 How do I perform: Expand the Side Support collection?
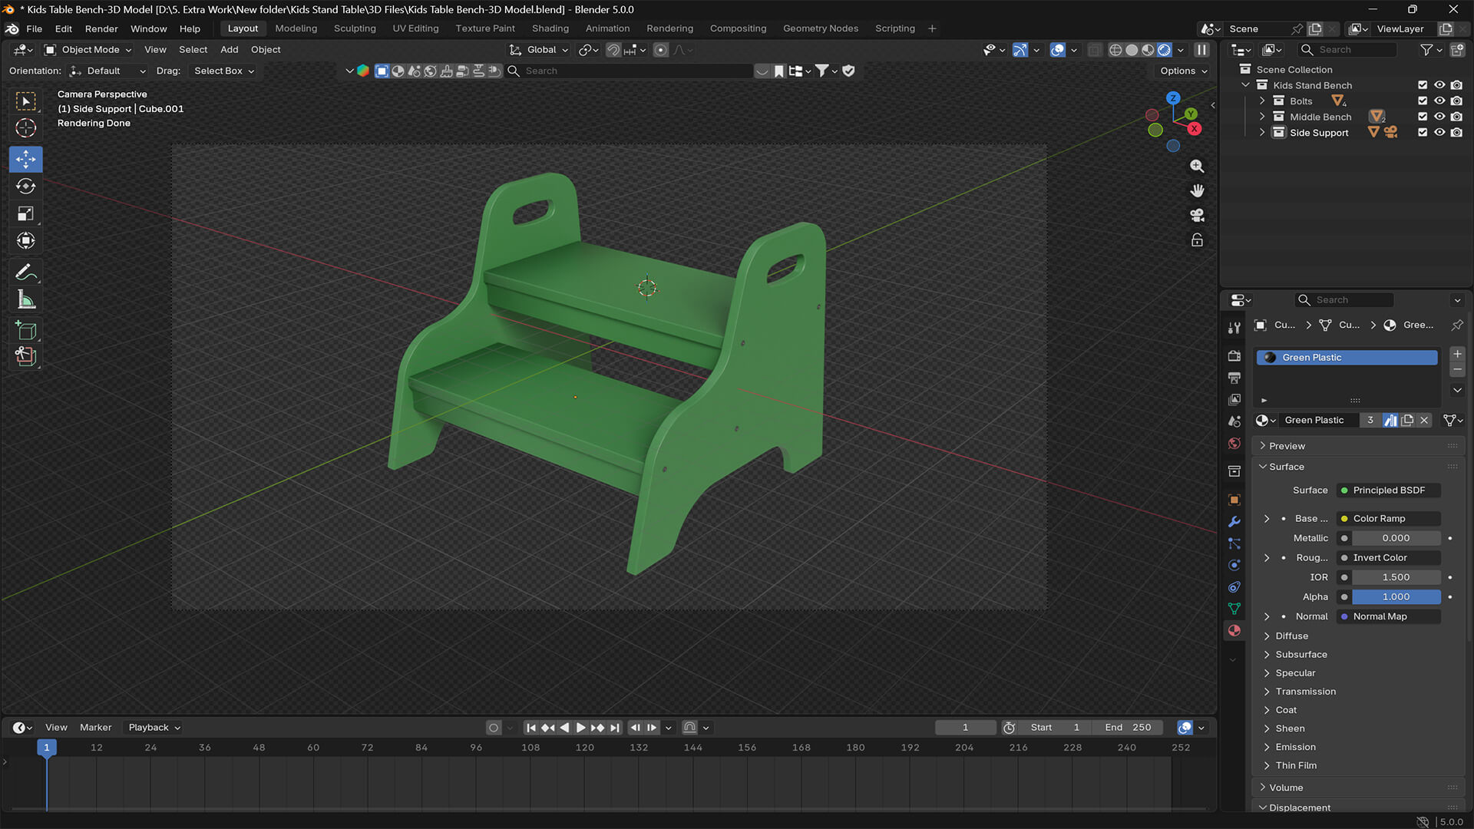click(x=1261, y=132)
